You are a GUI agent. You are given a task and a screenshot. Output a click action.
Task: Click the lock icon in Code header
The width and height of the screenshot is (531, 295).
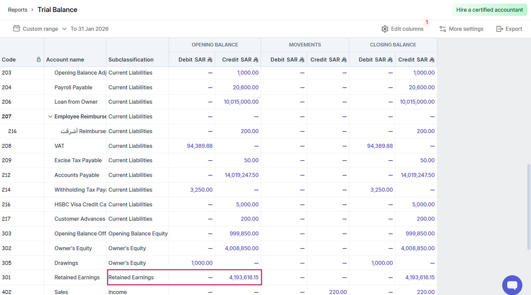[39, 60]
